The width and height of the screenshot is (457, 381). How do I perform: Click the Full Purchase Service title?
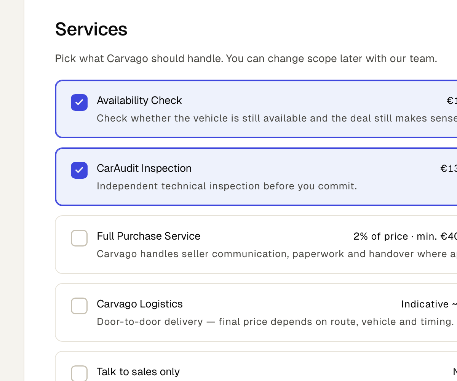click(149, 236)
